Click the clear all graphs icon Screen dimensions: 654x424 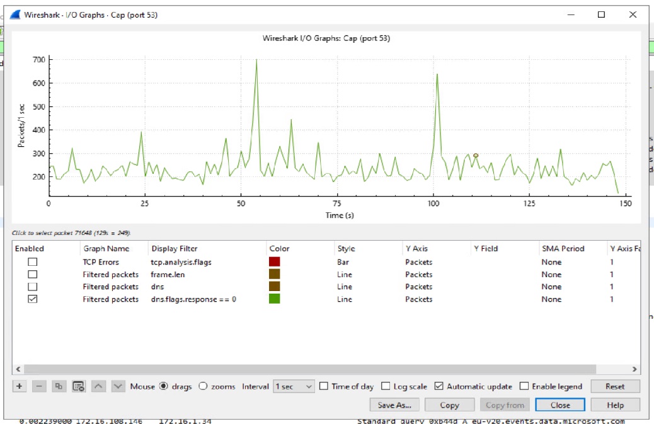click(78, 386)
